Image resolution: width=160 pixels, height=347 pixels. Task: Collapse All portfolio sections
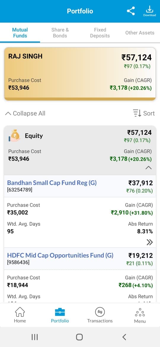pyautogui.click(x=25, y=113)
